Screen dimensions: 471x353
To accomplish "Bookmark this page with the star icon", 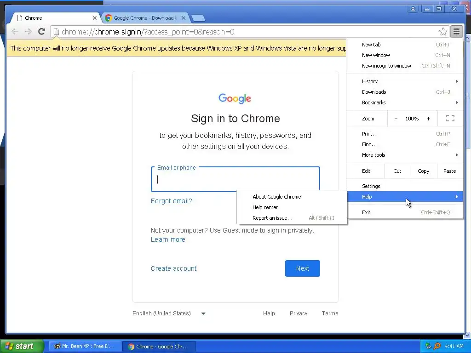I will [443, 32].
